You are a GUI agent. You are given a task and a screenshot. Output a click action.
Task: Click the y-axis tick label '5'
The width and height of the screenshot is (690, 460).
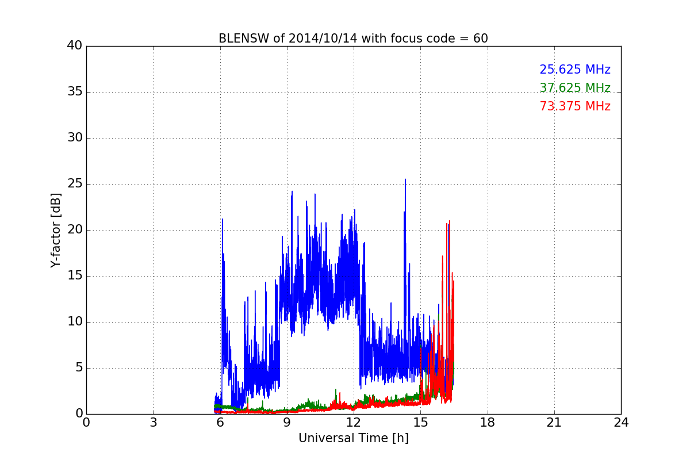(x=79, y=368)
